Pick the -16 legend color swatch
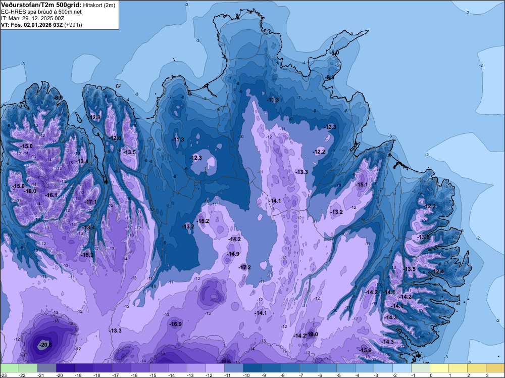Viewport: 505px width, 378px height. [x=140, y=368]
